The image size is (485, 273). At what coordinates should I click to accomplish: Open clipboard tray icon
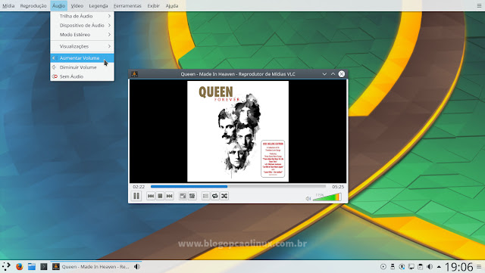pyautogui.click(x=420, y=266)
